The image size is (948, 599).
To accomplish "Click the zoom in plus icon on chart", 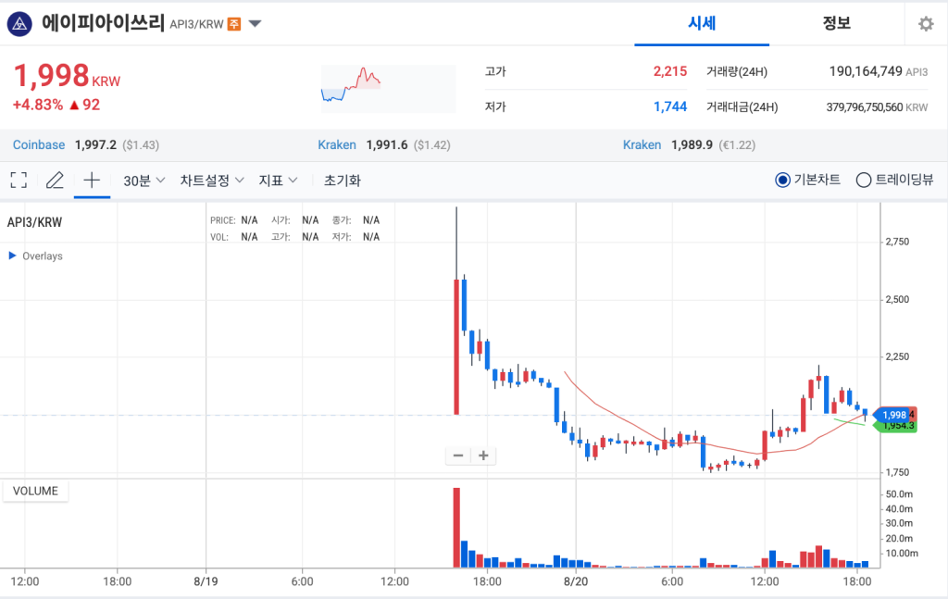I will point(482,455).
